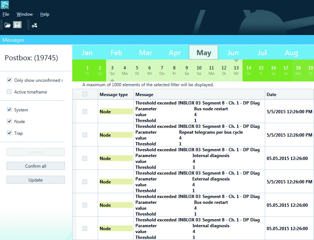
Task: Click the open folder icon in toolbar
Action: coord(7,25)
